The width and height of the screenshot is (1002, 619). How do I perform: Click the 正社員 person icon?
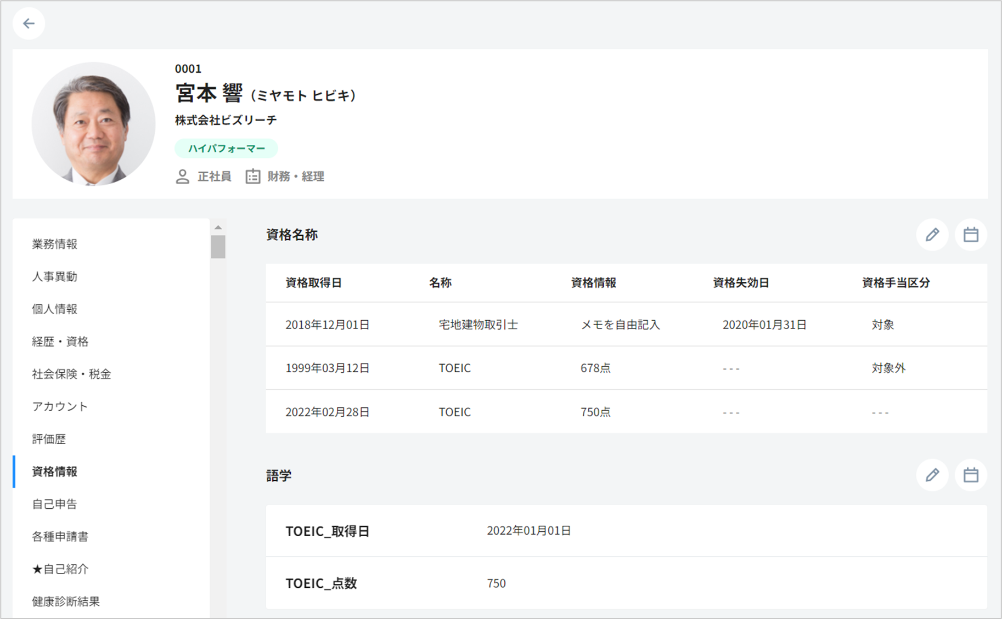tap(182, 177)
